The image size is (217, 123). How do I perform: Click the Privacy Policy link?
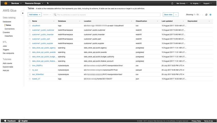(x=196, y=121)
